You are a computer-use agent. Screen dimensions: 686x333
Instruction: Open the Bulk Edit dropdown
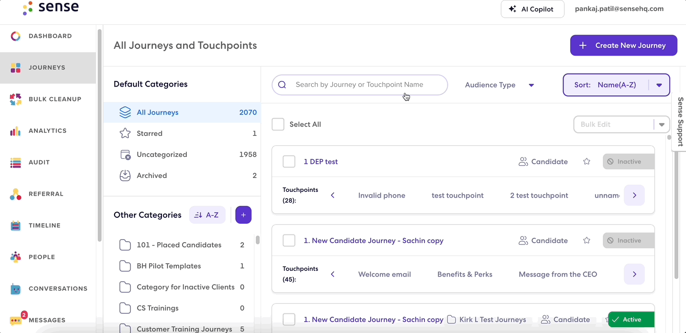coord(621,124)
